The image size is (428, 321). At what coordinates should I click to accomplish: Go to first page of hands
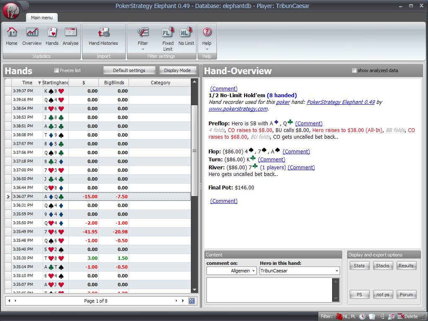(x=9, y=301)
